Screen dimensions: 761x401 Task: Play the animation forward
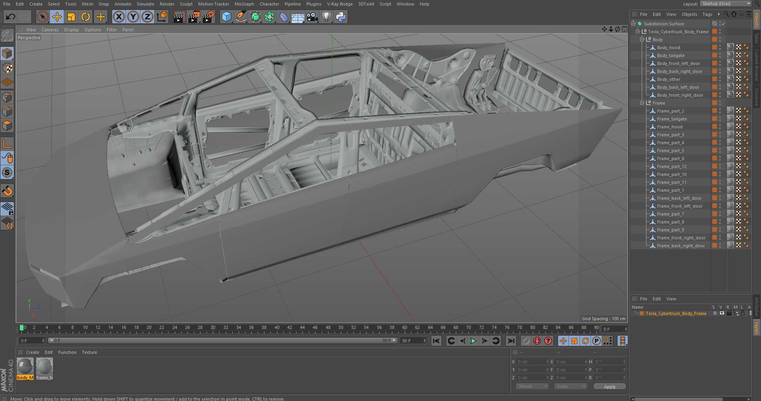[473, 341]
